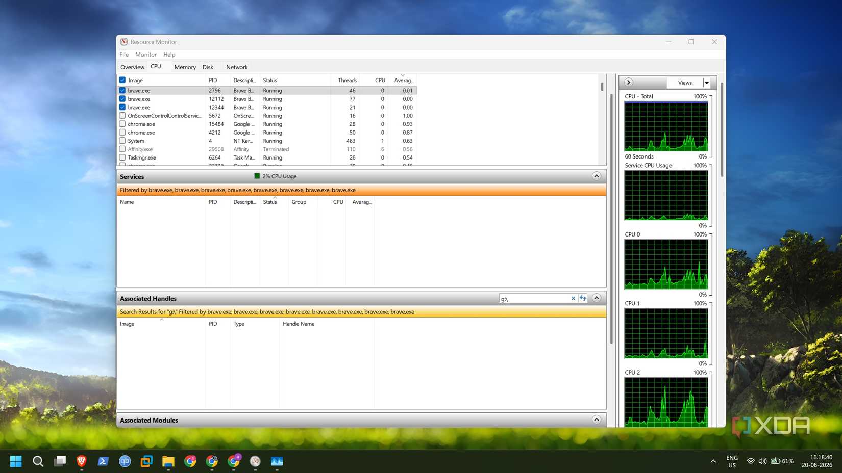Screen dimensions: 842x473
Task: Open Brave browser from the taskbar
Action: tap(82, 461)
